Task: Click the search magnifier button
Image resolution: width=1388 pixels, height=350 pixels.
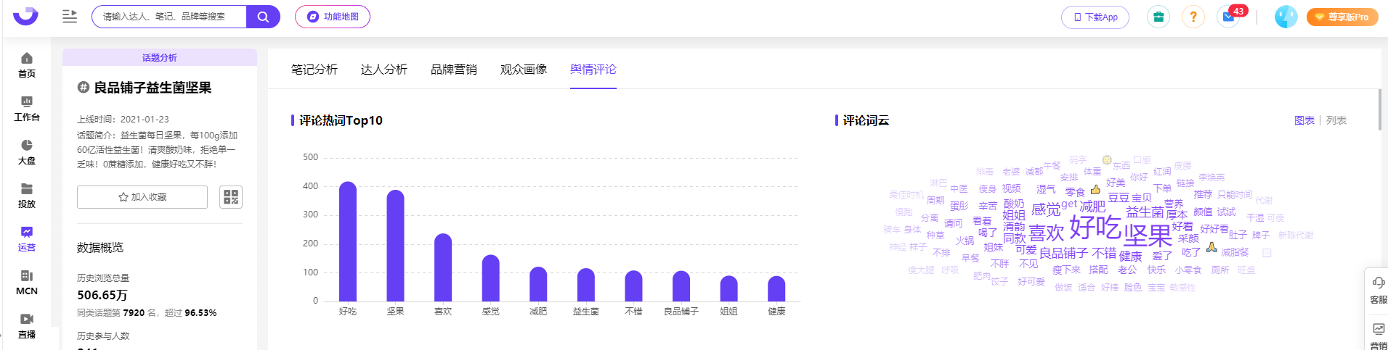Action: (x=263, y=17)
